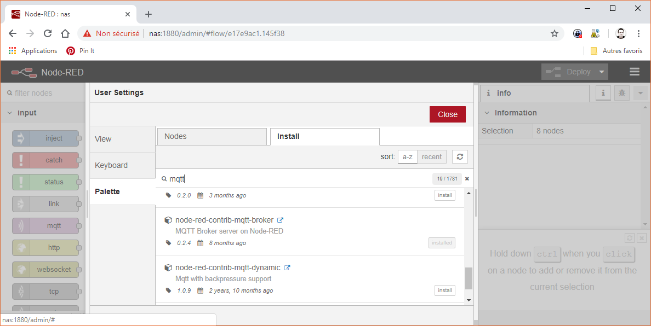Open node-red-contrib-mqtt-broker external link icon
This screenshot has height=326, width=651.
pyautogui.click(x=280, y=220)
